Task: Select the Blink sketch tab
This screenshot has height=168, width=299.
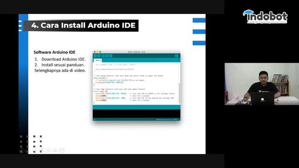Action: 98,60
